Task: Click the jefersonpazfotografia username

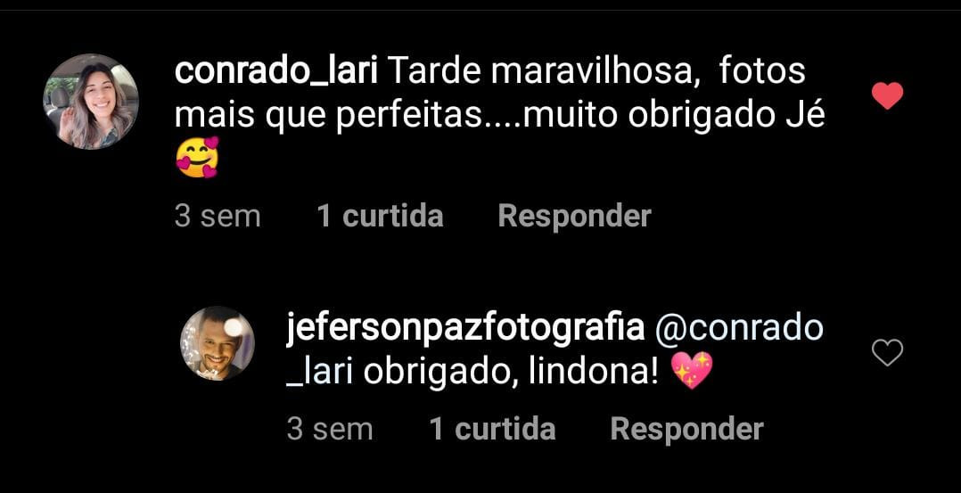Action: pyautogui.click(x=465, y=329)
